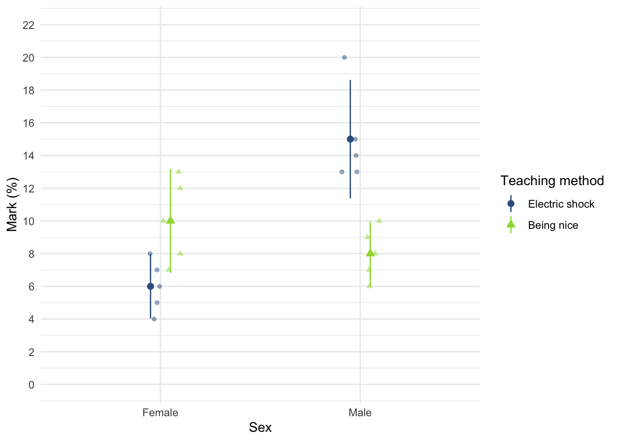Click the y-axis tick label 22
This screenshot has height=441, width=618.
point(29,25)
